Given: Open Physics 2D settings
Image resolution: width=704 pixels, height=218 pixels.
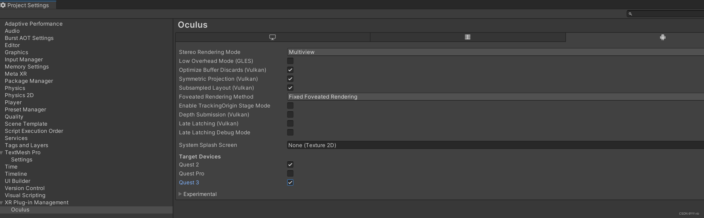Looking at the screenshot, I should point(19,95).
